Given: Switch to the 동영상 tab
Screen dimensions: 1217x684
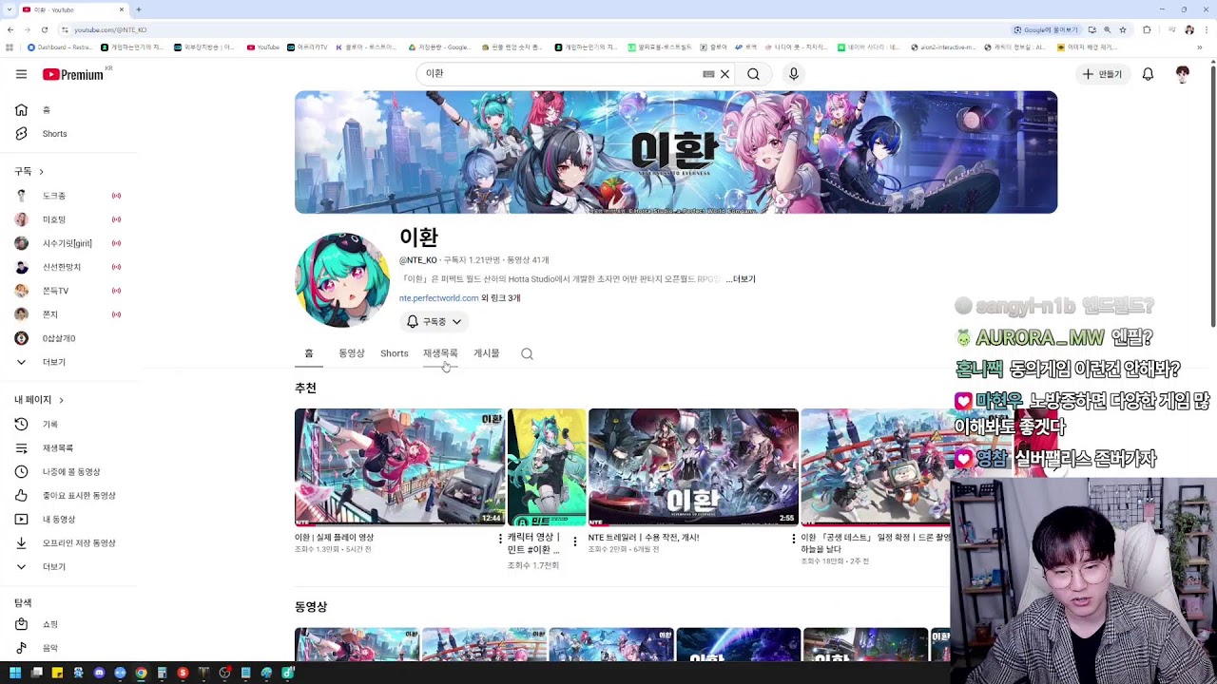Looking at the screenshot, I should 352,353.
